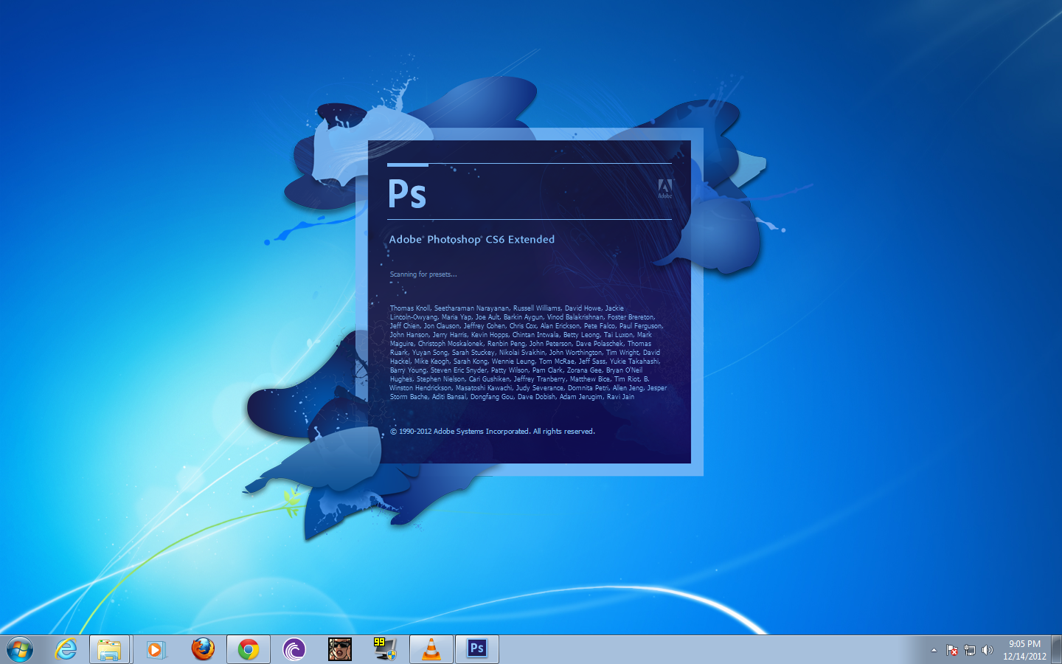Open Windows Media Player from the taskbar
The height and width of the screenshot is (664, 1062).
click(x=156, y=649)
